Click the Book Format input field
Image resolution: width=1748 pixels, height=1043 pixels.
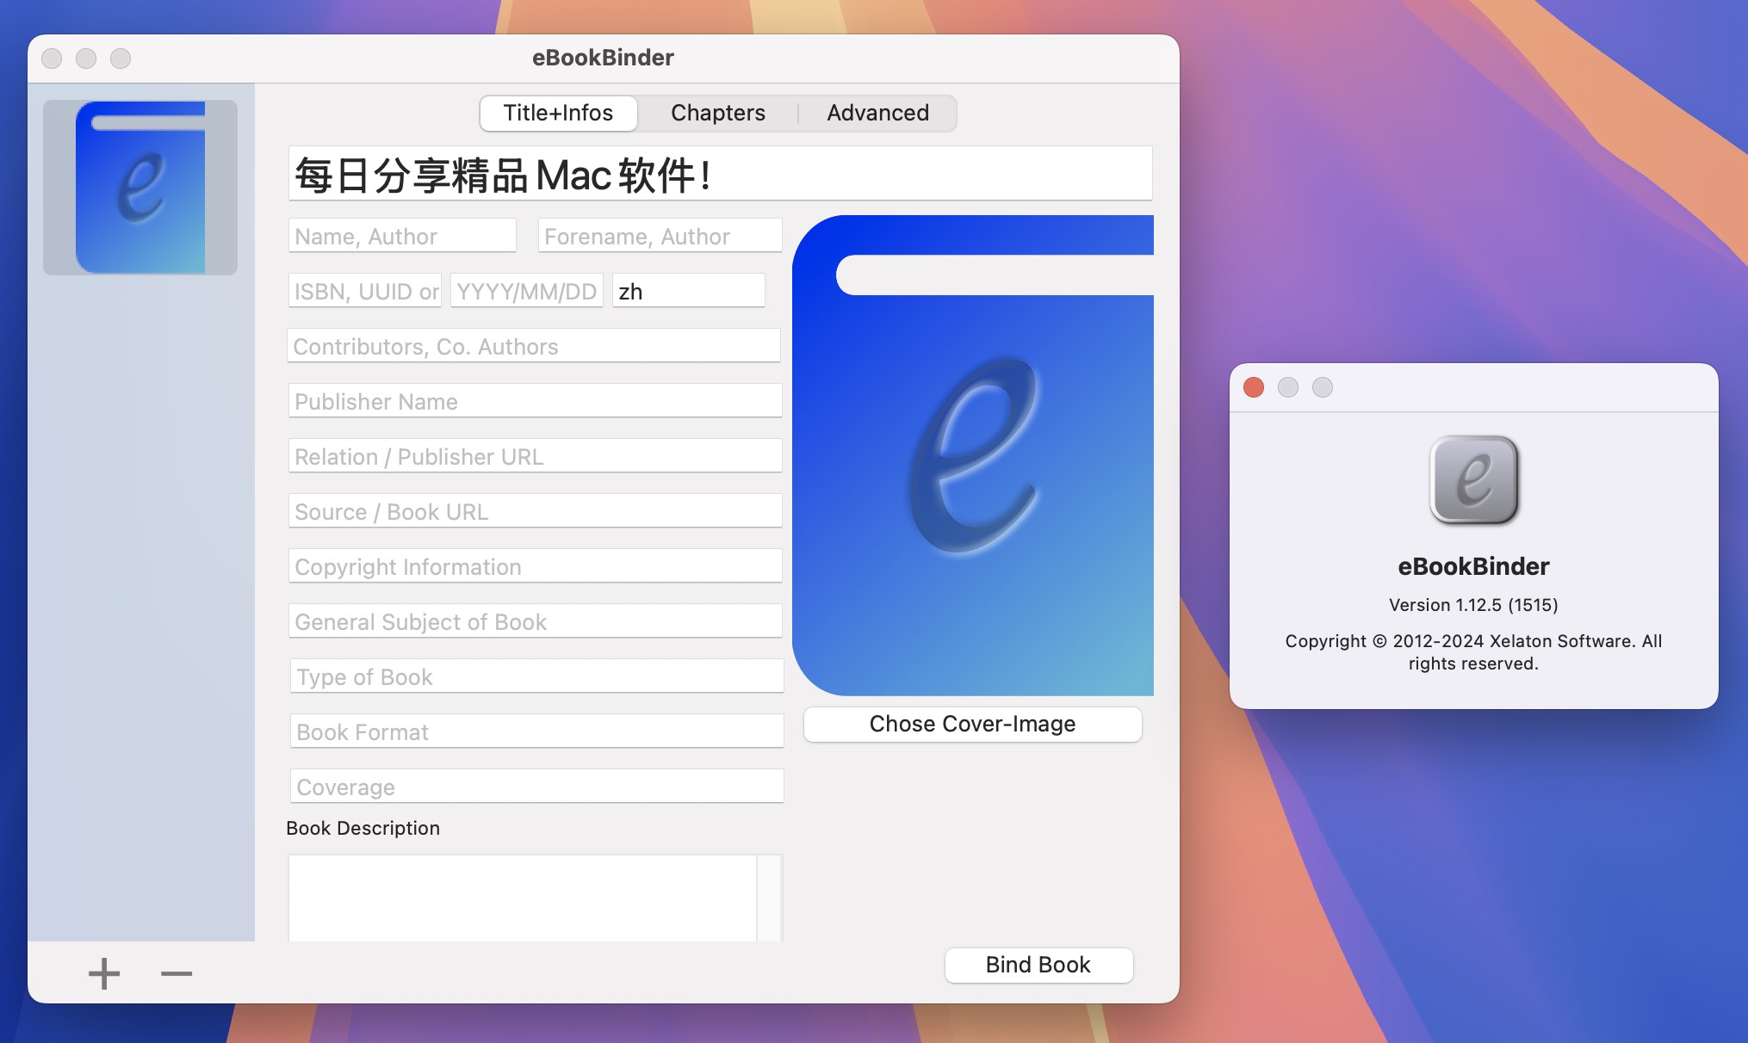pos(536,730)
